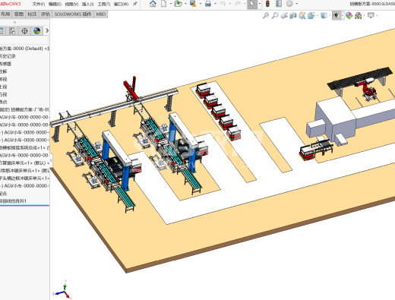Switch to the 评估 tab
Screen dimensions: 395x300
pyautogui.click(x=46, y=14)
